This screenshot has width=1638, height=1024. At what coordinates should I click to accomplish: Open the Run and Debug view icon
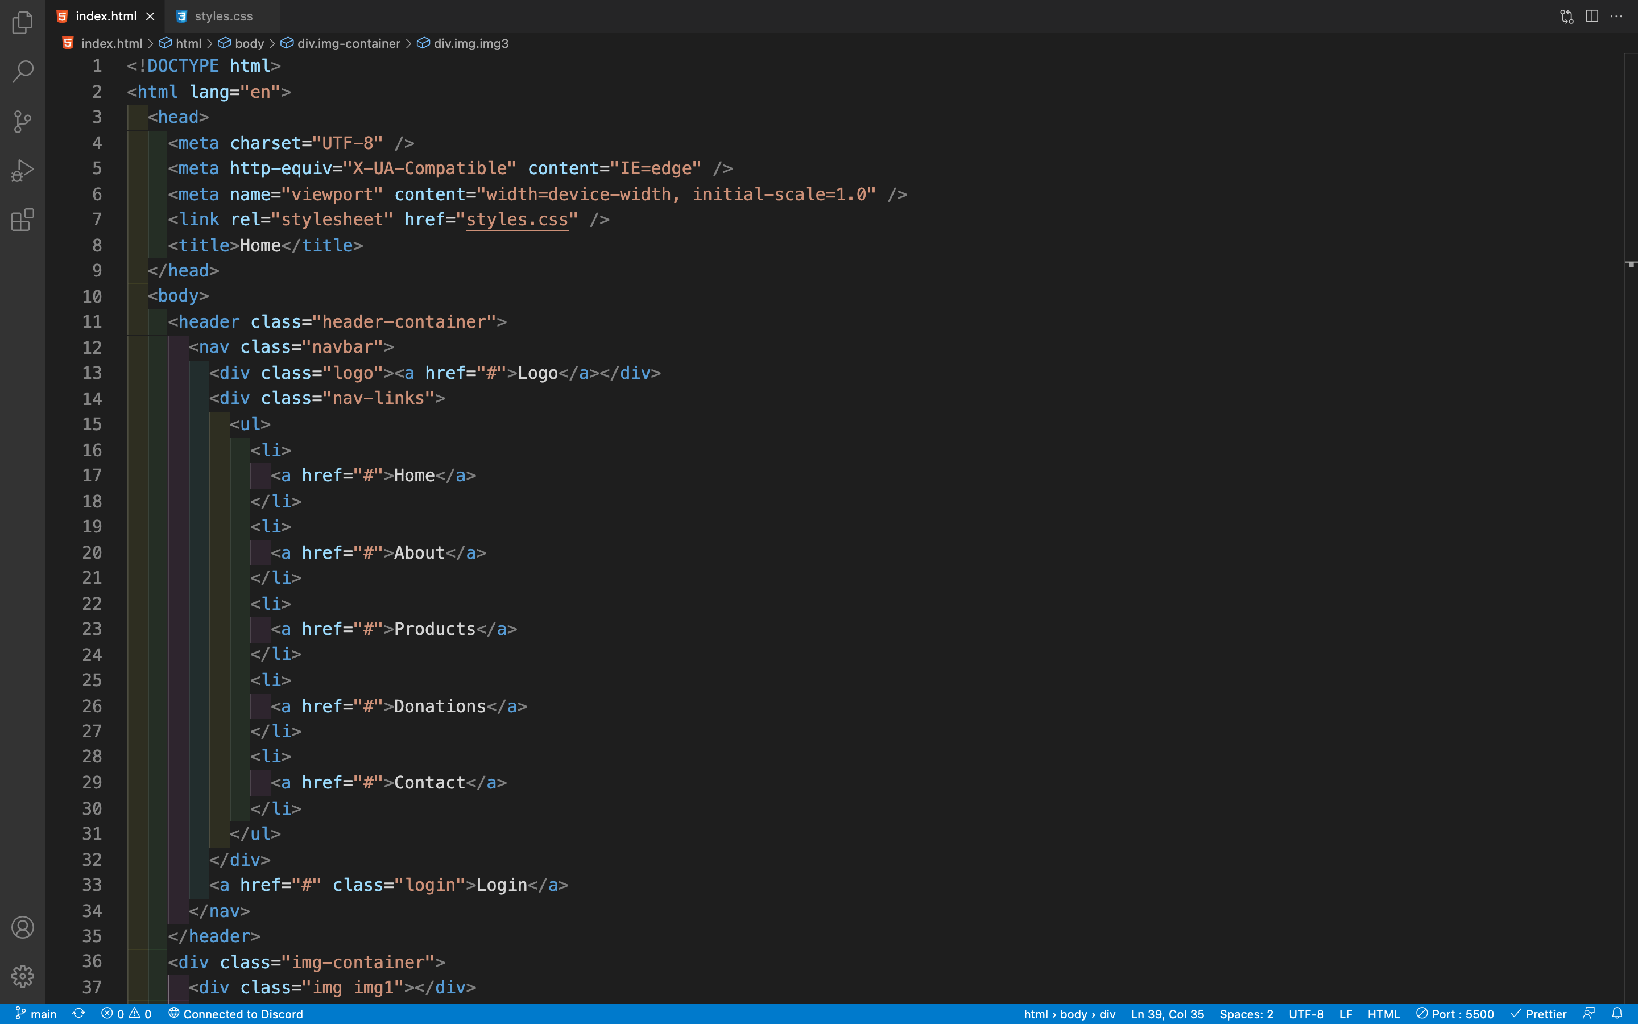pos(22,171)
